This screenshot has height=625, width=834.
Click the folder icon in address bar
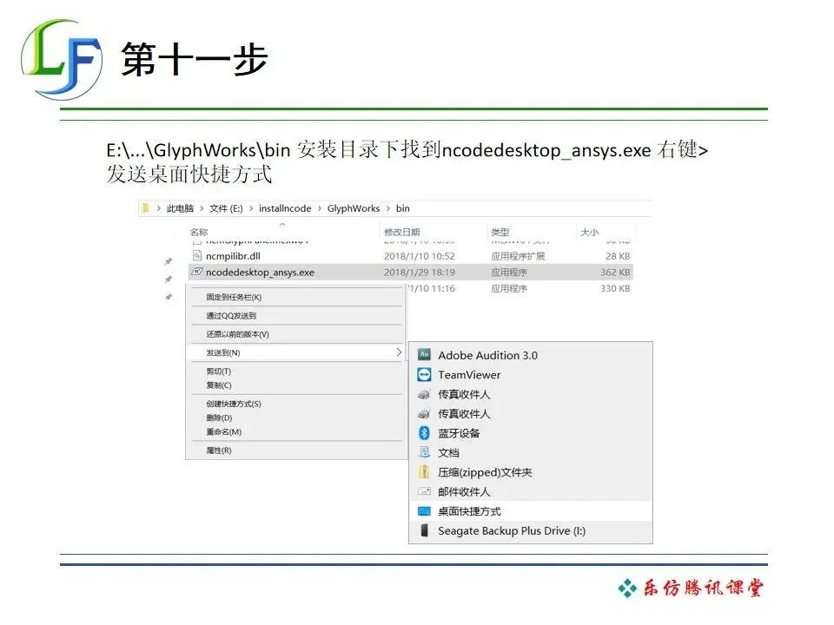(145, 208)
